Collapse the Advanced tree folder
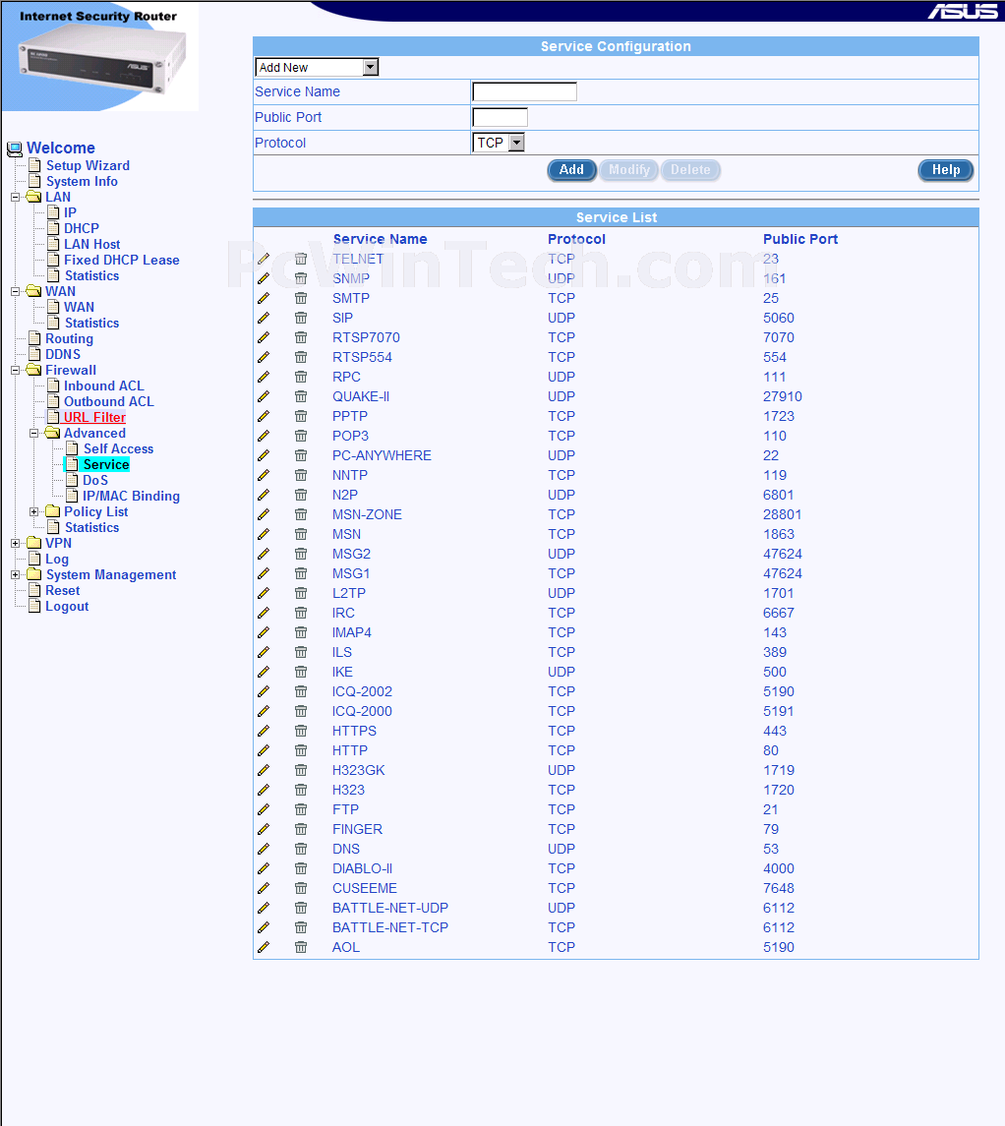This screenshot has width=1005, height=1126. click(33, 433)
